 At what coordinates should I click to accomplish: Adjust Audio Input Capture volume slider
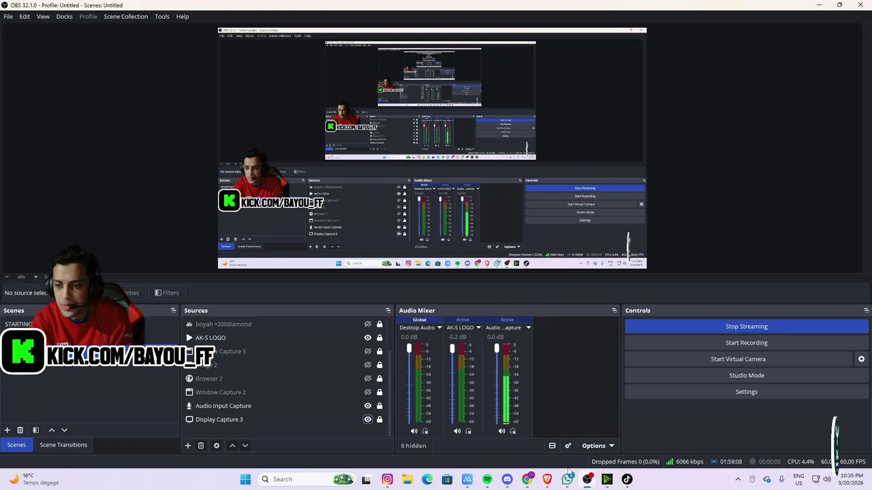(x=497, y=349)
